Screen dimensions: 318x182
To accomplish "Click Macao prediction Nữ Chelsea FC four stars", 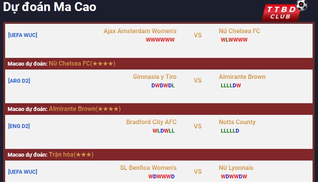I will pyautogui.click(x=82, y=64).
